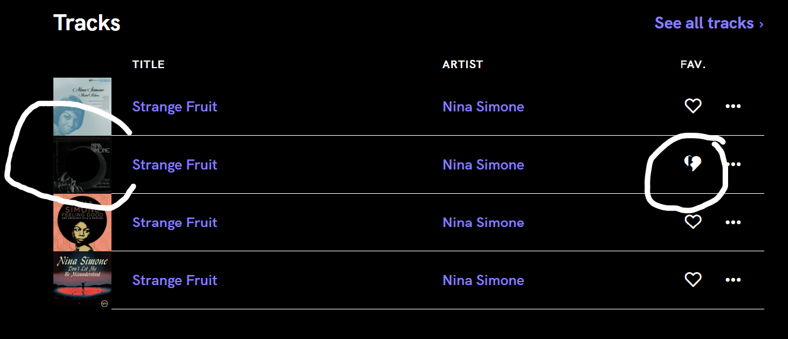
Task: Open third Strange Fruit title link
Action: [174, 222]
